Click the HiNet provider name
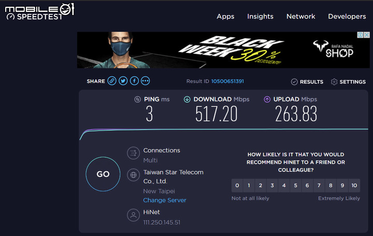Screen dimensions: 373x236 151,212
